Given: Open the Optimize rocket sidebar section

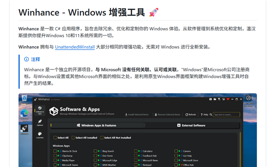Looking at the screenshot, I should tap(40, 123).
